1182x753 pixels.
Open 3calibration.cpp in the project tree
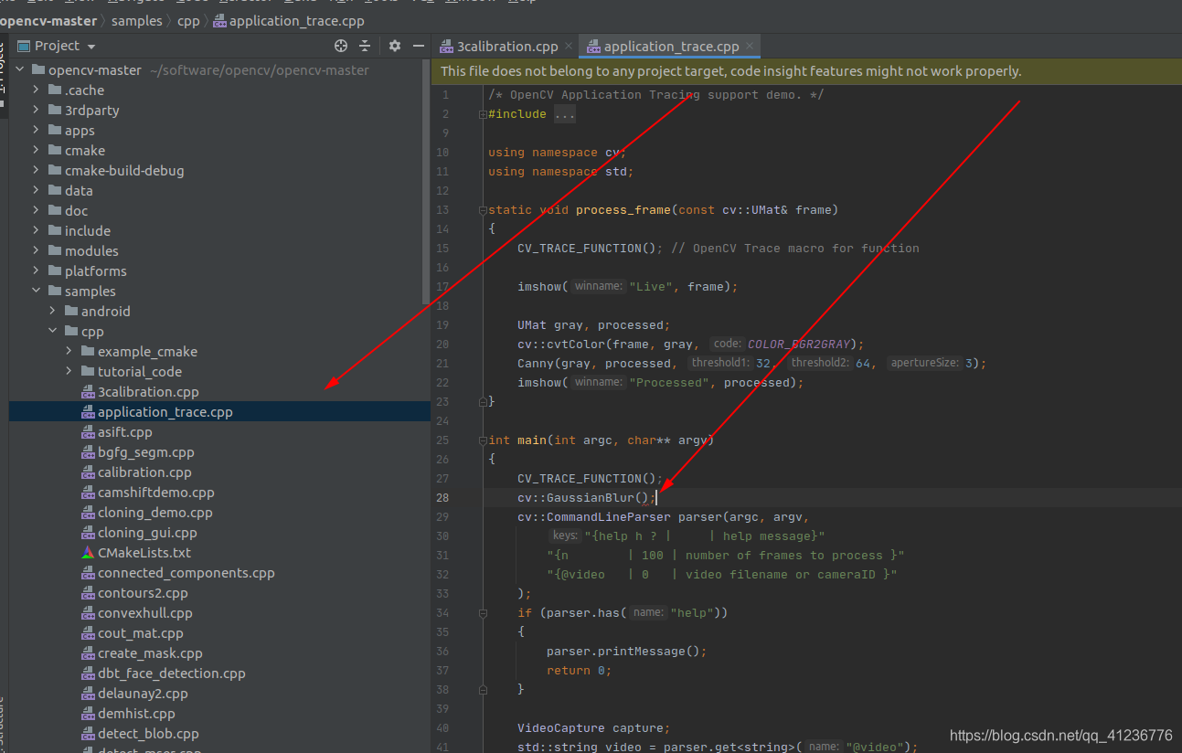148,392
